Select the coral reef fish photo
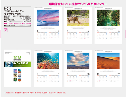The width and height of the screenshot is (126, 97). pos(48,61)
